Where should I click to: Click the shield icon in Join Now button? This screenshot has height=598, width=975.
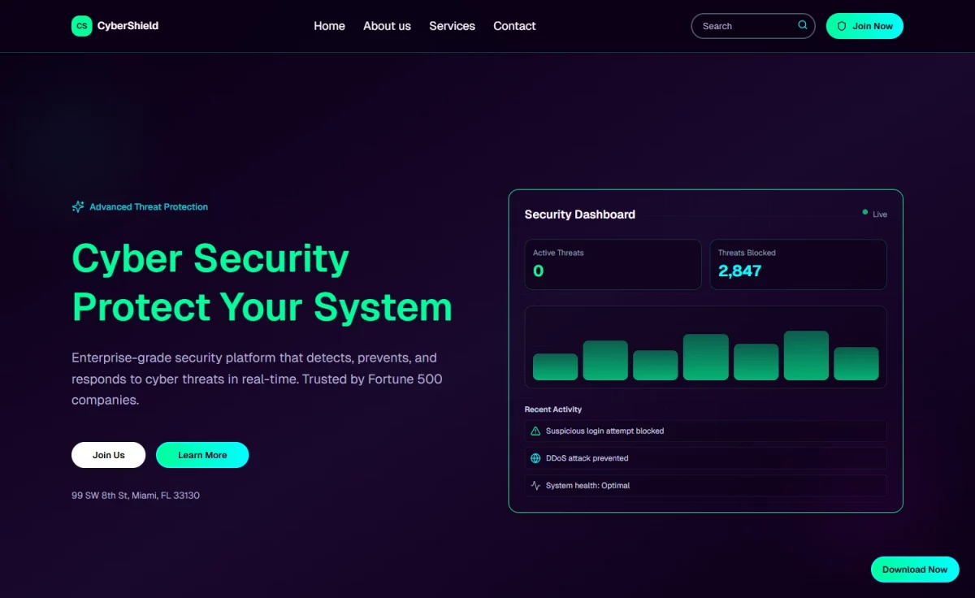[x=842, y=25]
